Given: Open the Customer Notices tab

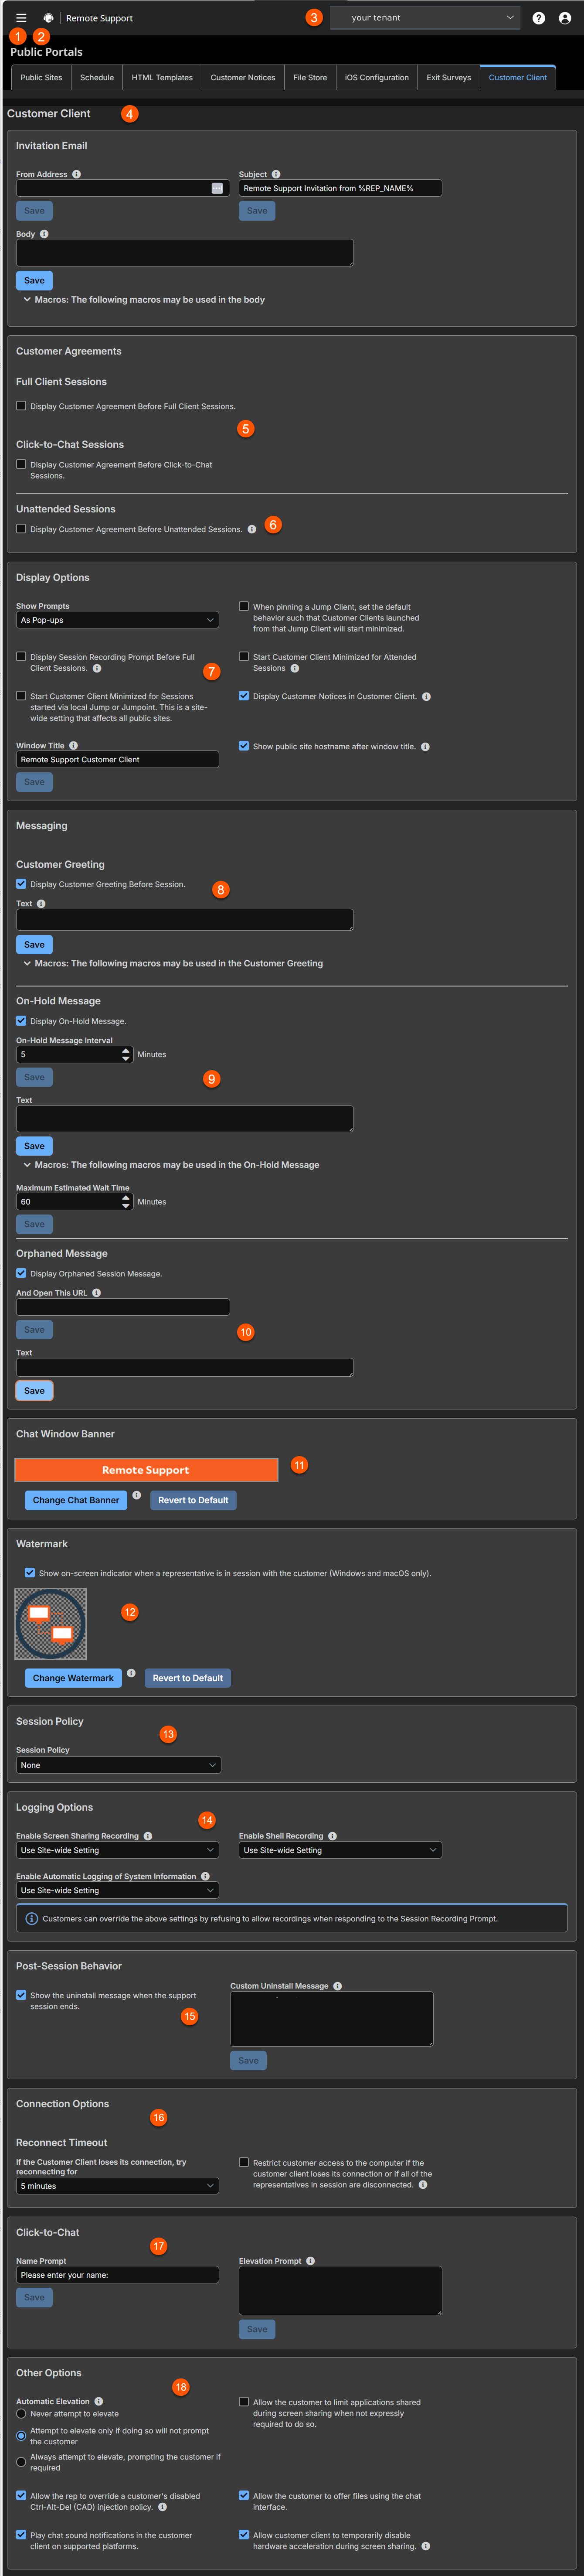Looking at the screenshot, I should point(243,77).
